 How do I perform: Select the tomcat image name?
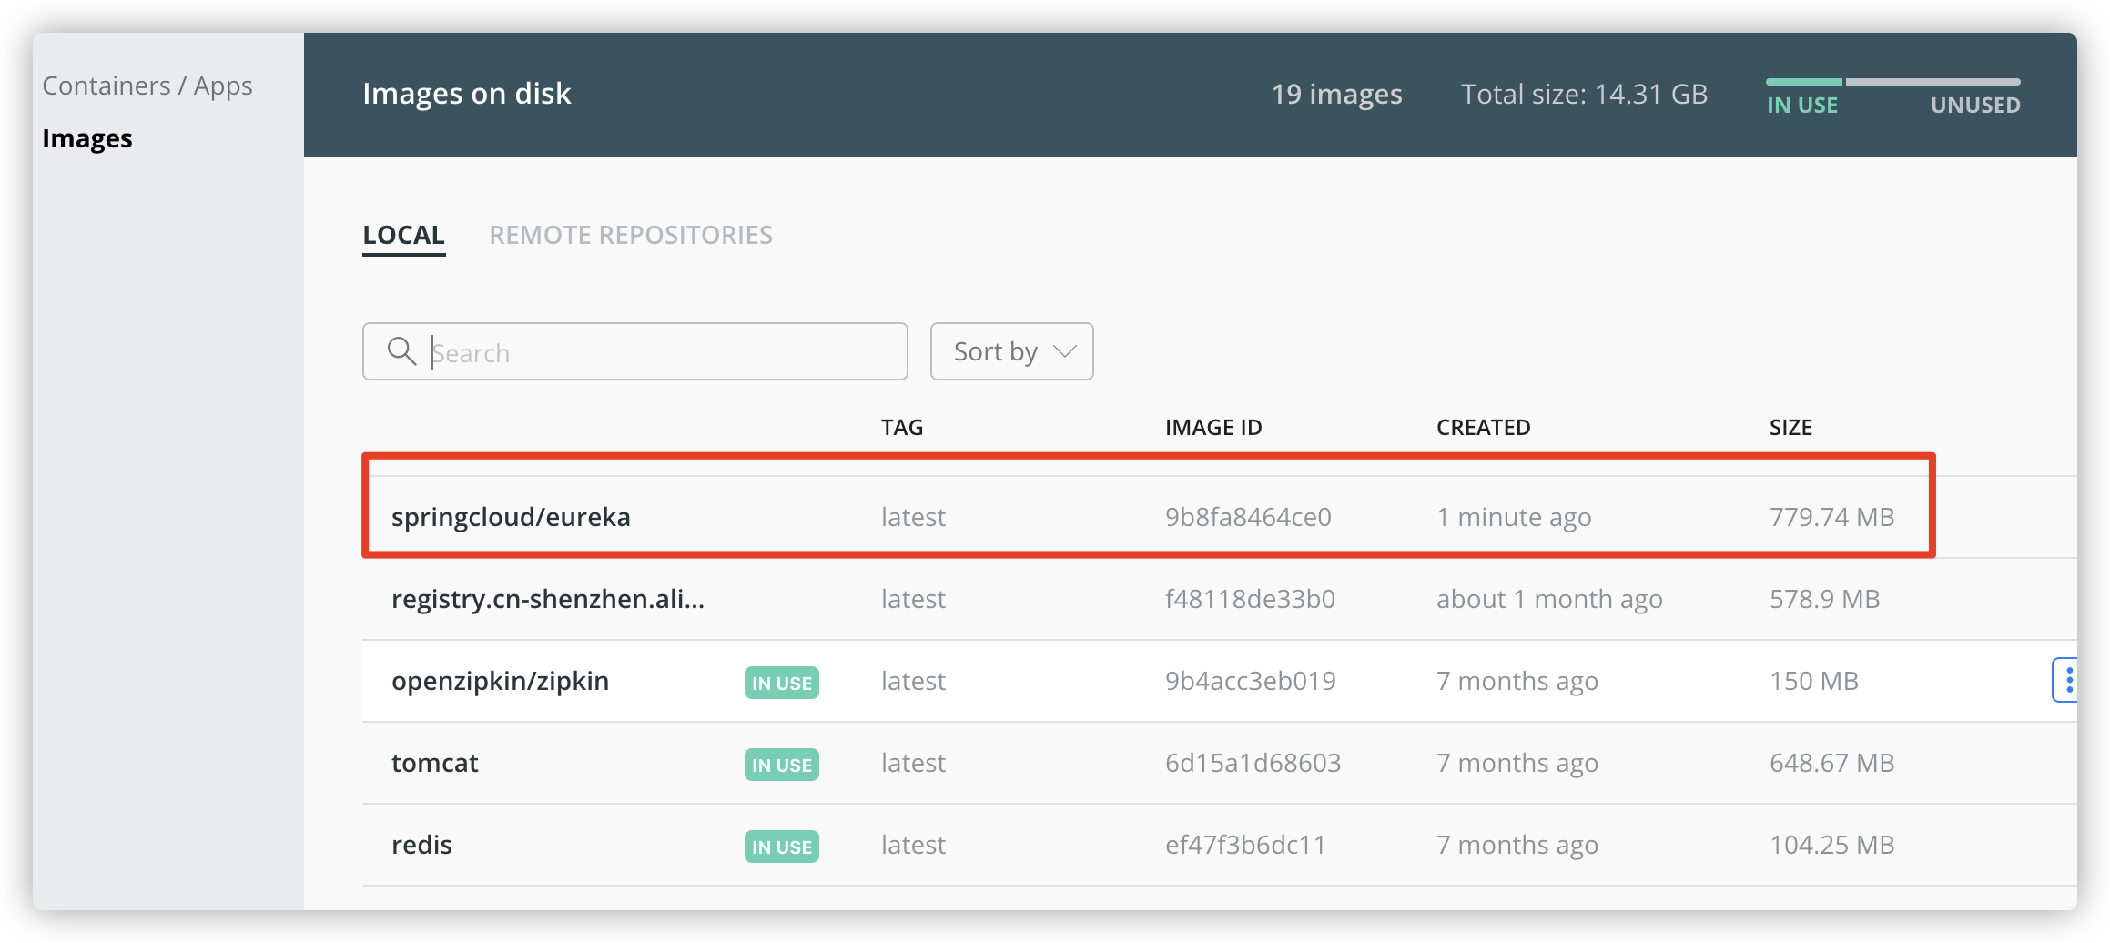click(435, 763)
